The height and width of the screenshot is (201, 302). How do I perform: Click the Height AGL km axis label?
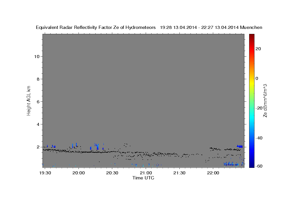coord(29,100)
